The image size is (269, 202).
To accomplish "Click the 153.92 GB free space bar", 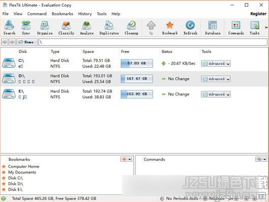I will 137,94.
